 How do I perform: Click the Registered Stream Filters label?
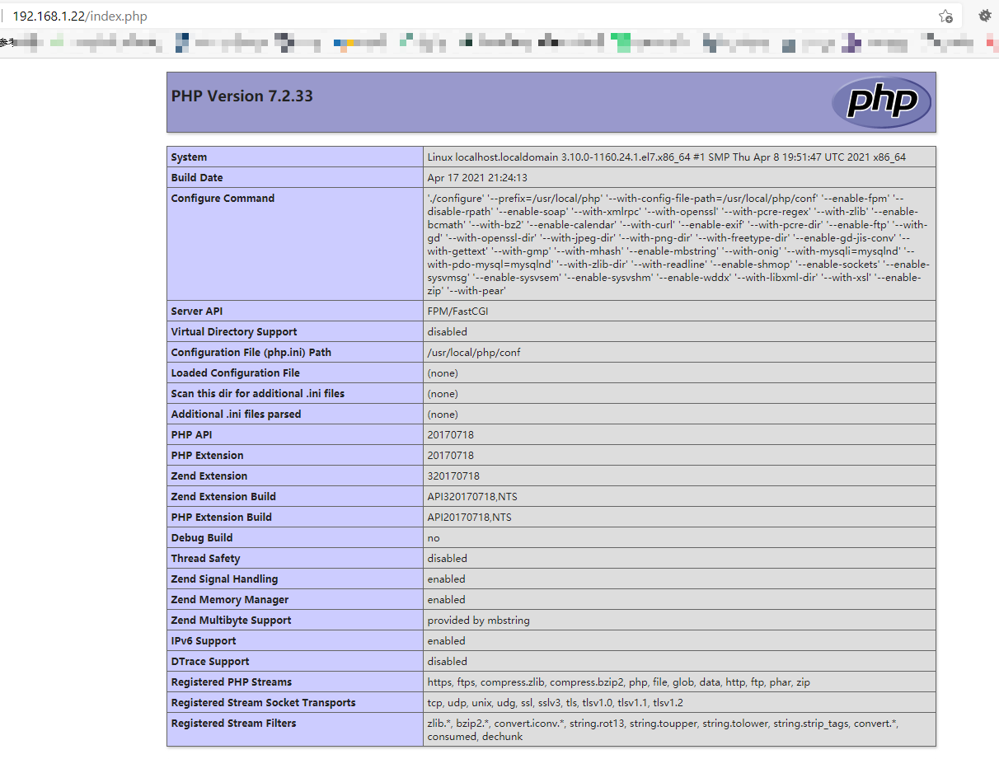pyautogui.click(x=233, y=724)
